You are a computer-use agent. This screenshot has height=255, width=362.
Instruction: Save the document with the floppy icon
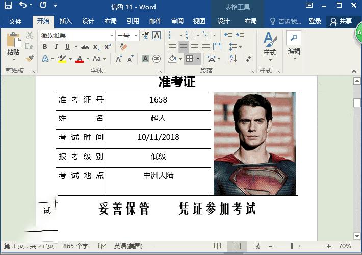coord(8,5)
